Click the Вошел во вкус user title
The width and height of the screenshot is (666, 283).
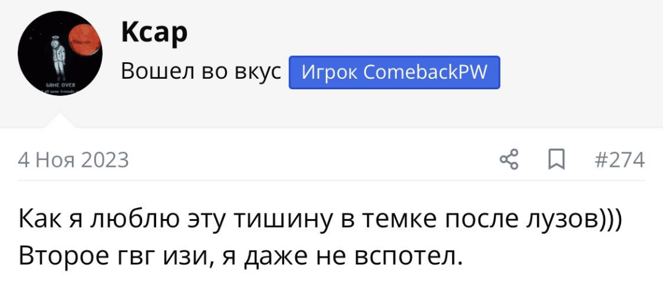[200, 73]
